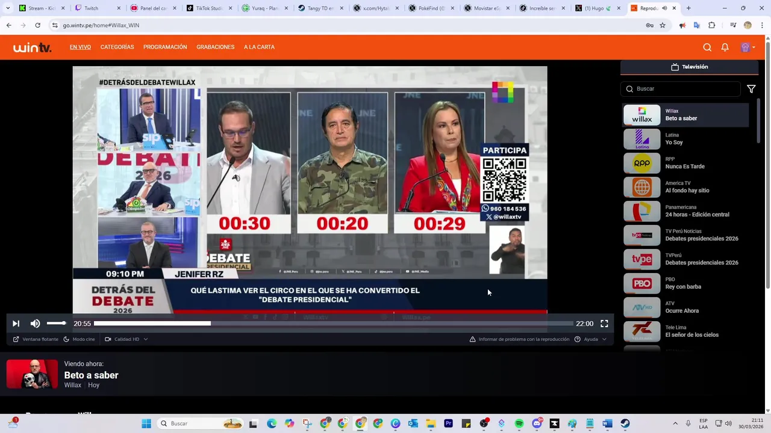Open the Chrome three-dot menu
This screenshot has width=771, height=433.
point(762,25)
